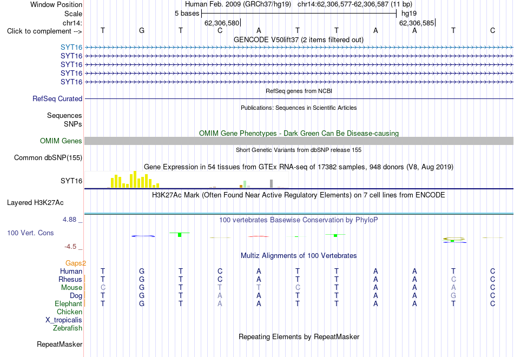Click the red PhyloP conservation mark
Image resolution: width=514 pixels, height=357 pixels.
coord(259,236)
